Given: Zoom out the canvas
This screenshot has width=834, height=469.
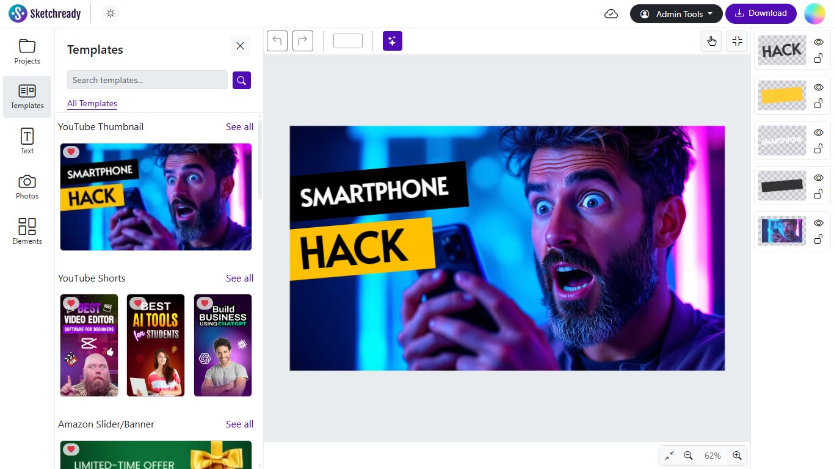Looking at the screenshot, I should (x=689, y=456).
